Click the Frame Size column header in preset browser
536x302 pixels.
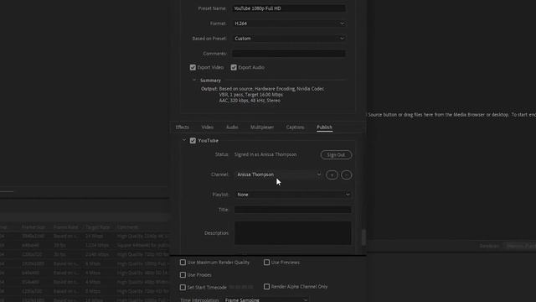[33, 227]
